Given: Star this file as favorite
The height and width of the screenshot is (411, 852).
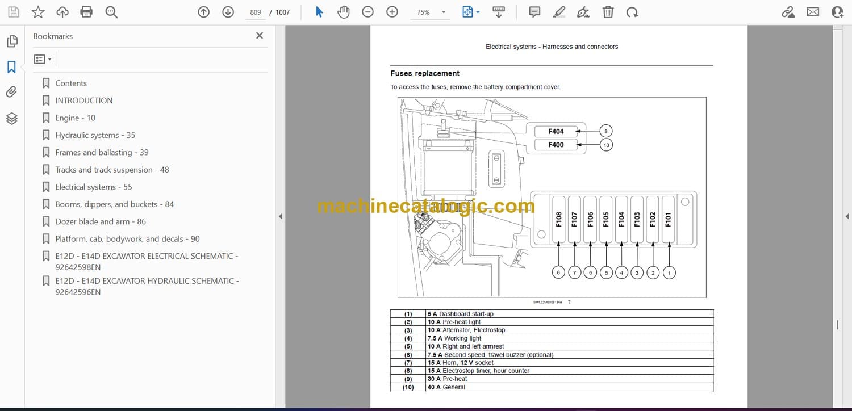Looking at the screenshot, I should pyautogui.click(x=38, y=12).
